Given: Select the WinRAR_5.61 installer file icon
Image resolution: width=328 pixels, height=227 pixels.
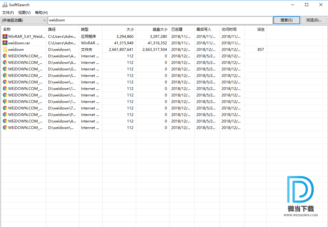Looking at the screenshot, I should [x=5, y=36].
